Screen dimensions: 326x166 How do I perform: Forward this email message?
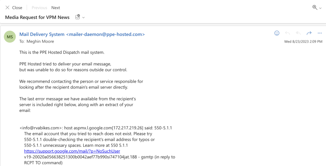pyautogui.click(x=309, y=33)
